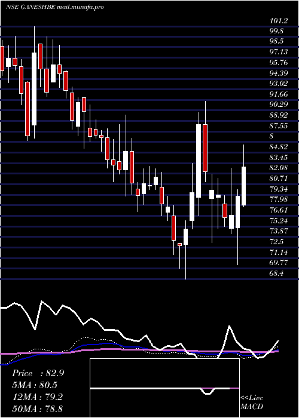Click the 84.82 price axis label
The height and width of the screenshot is (418, 299).
click(x=279, y=147)
